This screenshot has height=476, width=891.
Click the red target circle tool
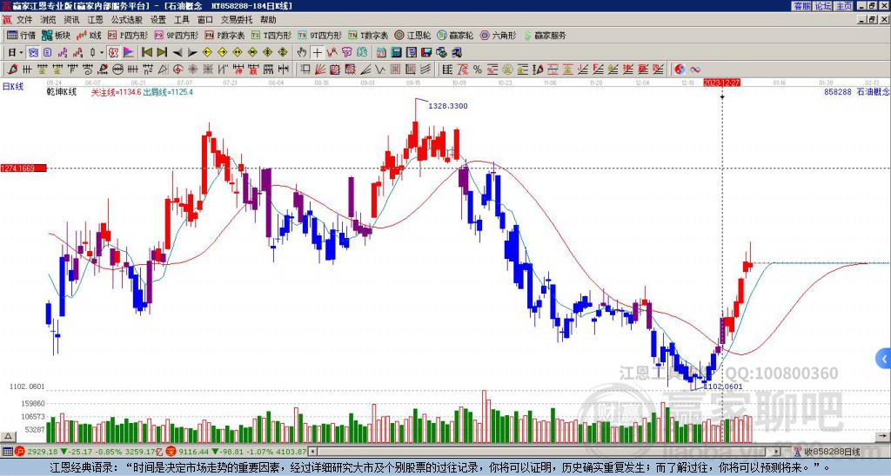(x=178, y=69)
